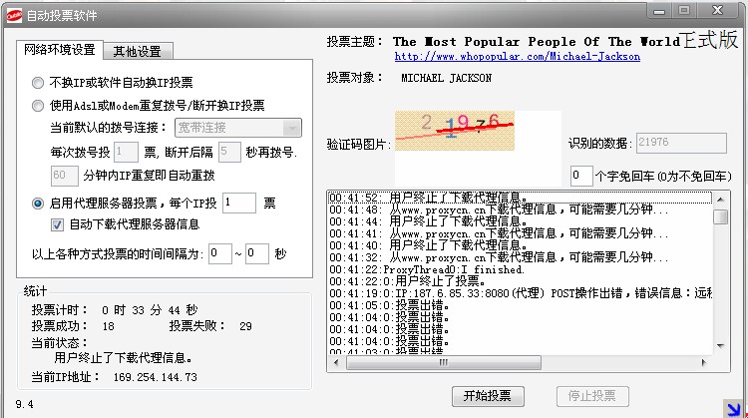Viewport: 748px width, 418px height.
Task: Click the 投票失败 count 29
Action: tap(245, 326)
